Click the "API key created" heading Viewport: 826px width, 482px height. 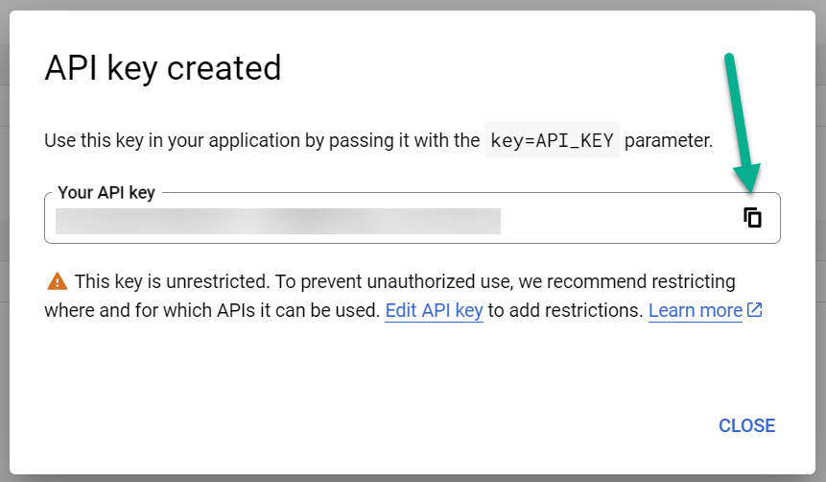point(163,68)
